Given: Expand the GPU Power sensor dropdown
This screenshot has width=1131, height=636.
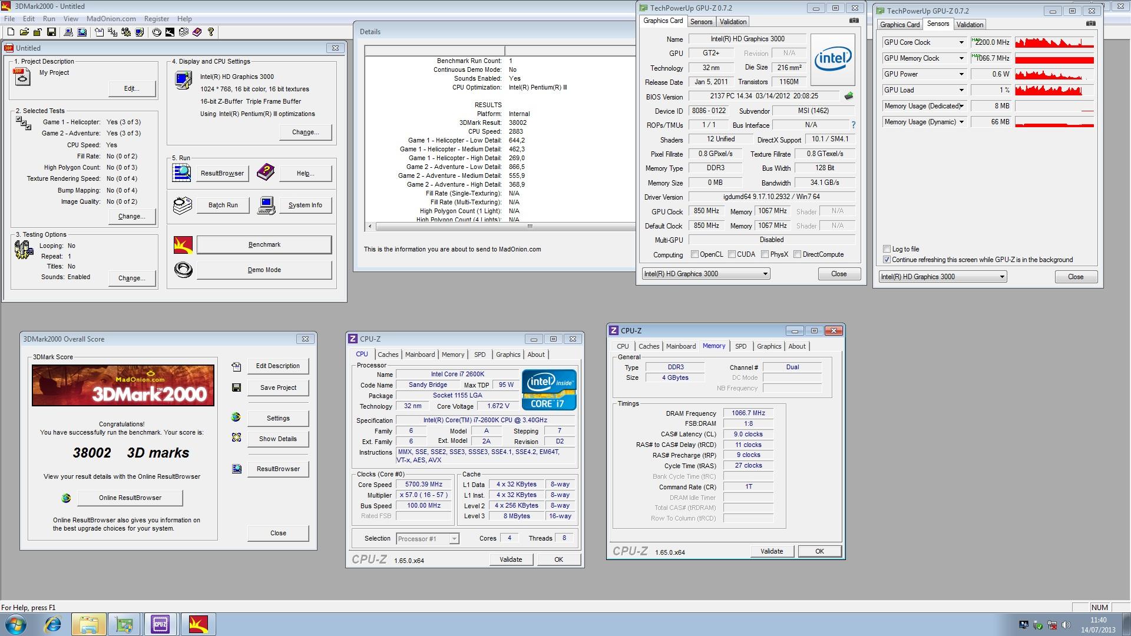Looking at the screenshot, I should 961,74.
